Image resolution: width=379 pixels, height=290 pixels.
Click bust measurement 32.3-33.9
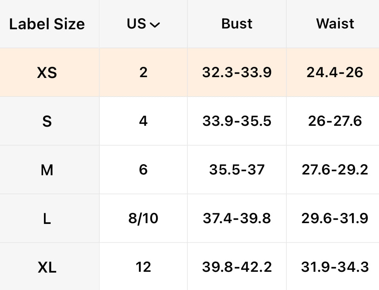point(237,72)
